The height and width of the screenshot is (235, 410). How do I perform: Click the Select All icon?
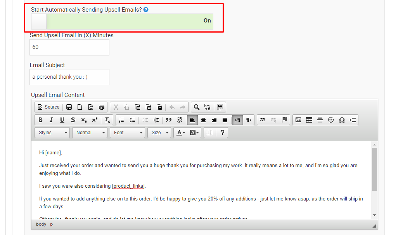coord(220,107)
